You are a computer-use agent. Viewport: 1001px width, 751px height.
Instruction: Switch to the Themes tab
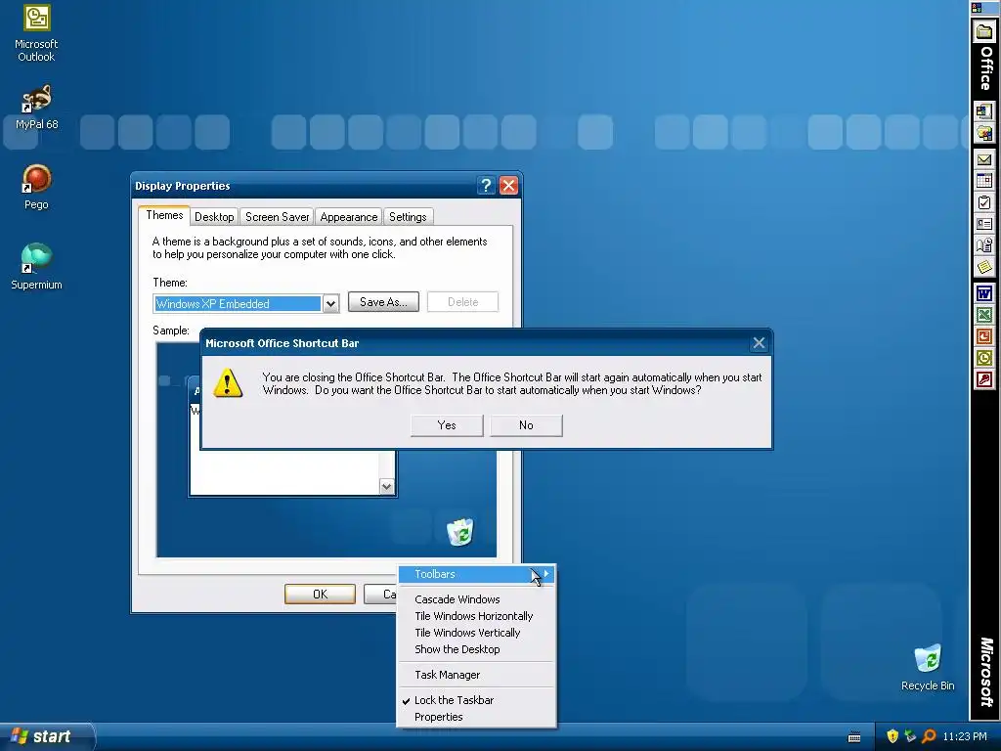point(164,215)
